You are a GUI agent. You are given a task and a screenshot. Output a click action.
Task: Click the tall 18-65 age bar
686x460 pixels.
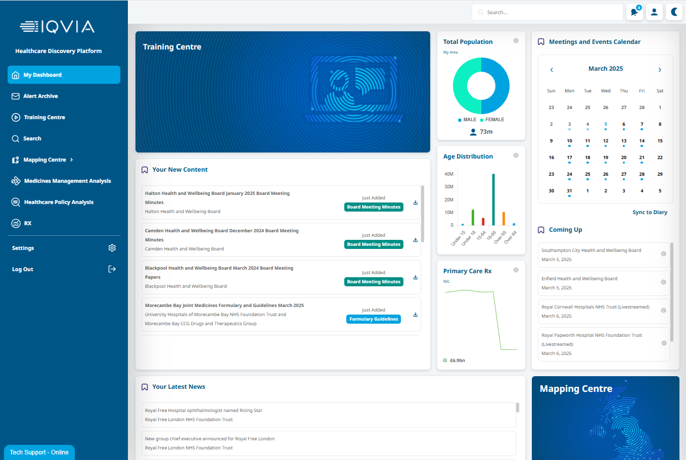coord(493,199)
